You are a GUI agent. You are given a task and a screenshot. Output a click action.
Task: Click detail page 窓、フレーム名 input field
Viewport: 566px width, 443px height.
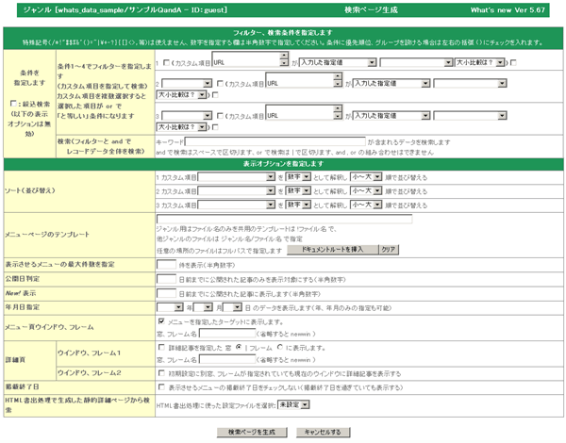click(x=227, y=359)
